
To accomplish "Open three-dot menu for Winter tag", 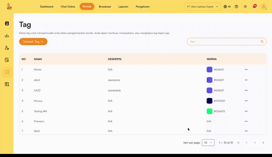I will pyautogui.click(x=246, y=69).
